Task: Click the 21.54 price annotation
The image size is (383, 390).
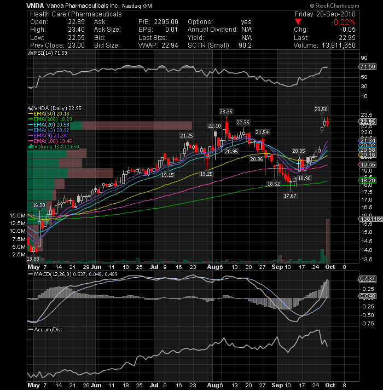Action: point(262,133)
